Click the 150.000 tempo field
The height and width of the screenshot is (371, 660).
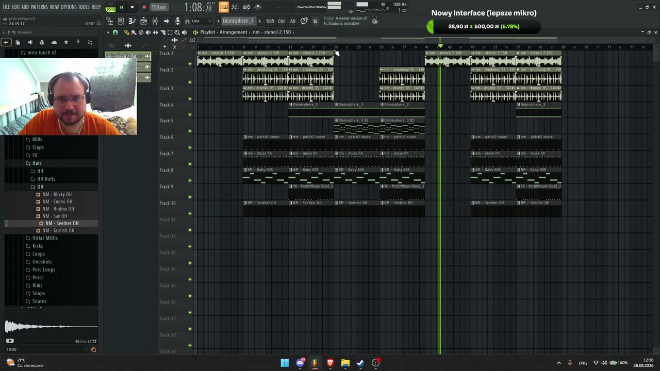158,7
